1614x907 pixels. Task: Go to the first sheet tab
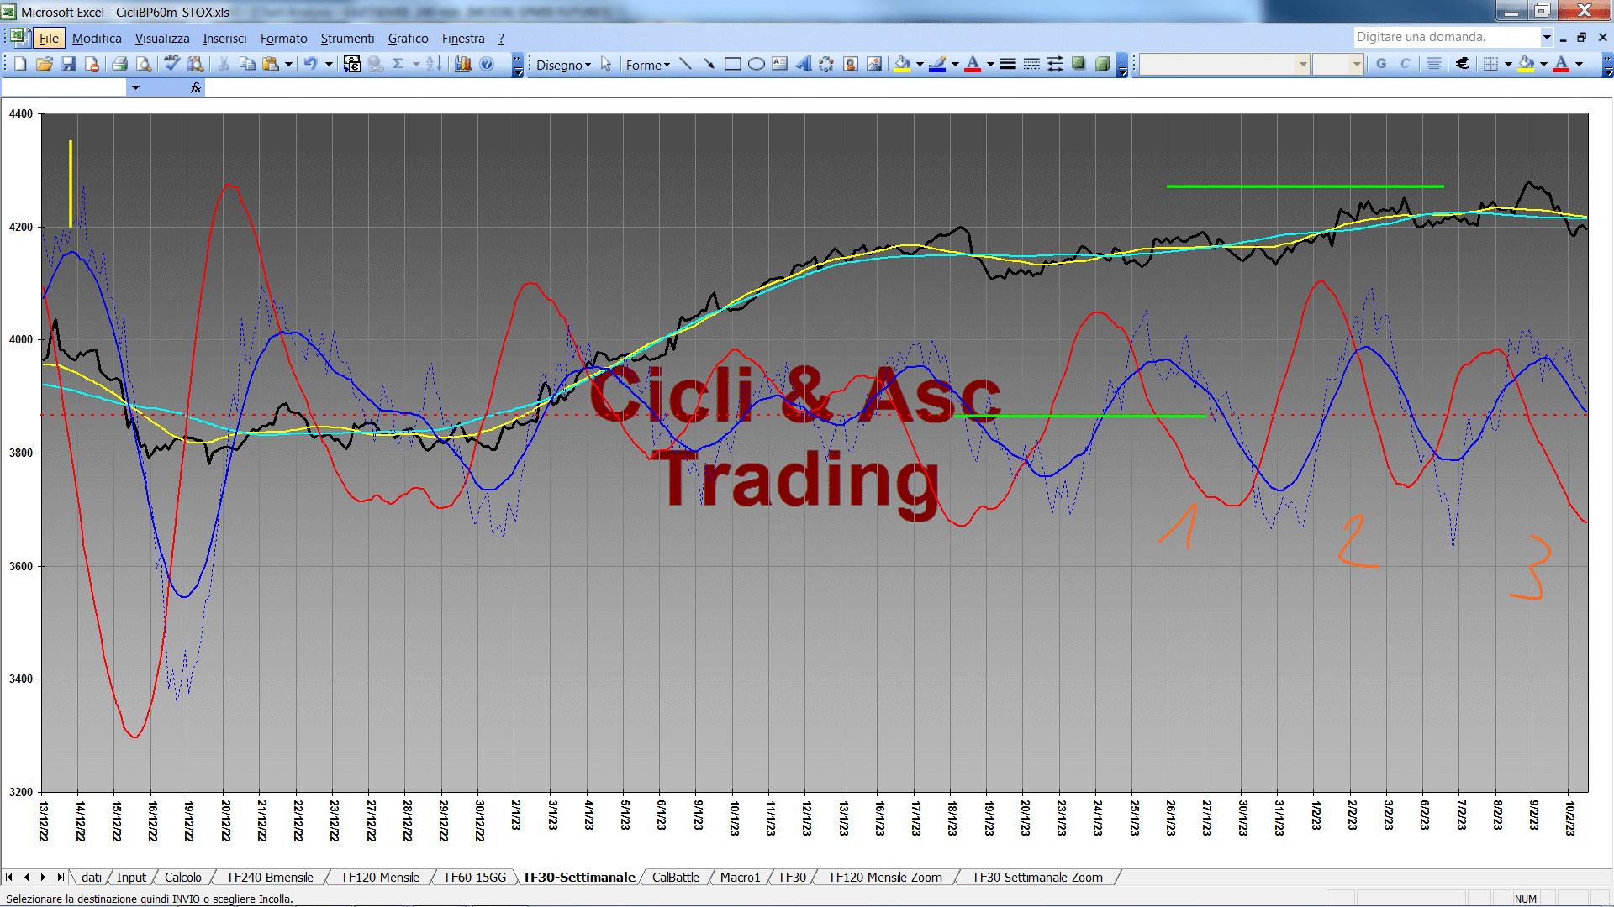click(9, 878)
